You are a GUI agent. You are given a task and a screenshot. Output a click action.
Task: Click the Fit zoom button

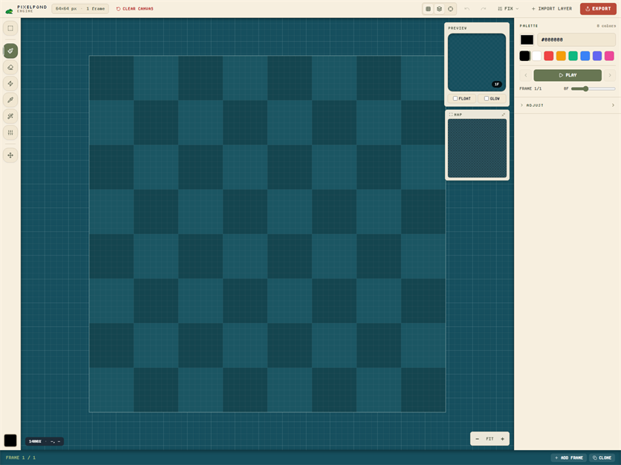(x=490, y=439)
